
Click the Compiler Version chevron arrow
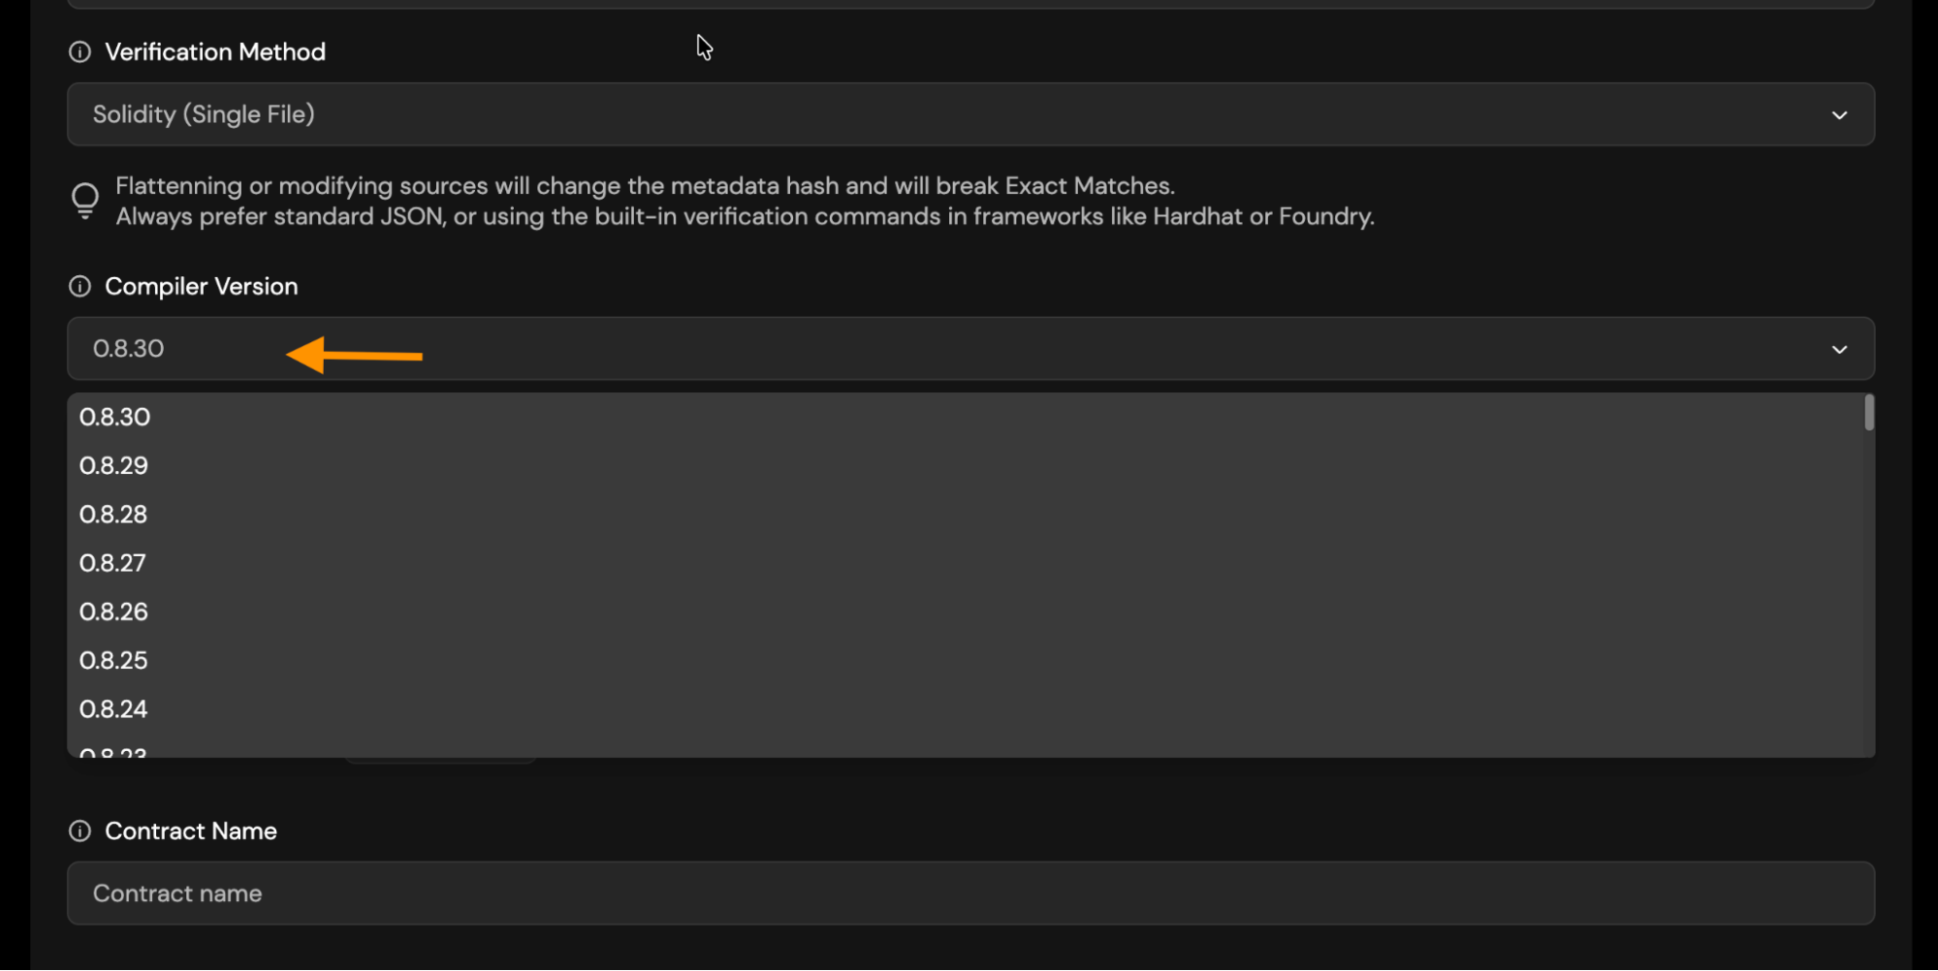pos(1839,350)
